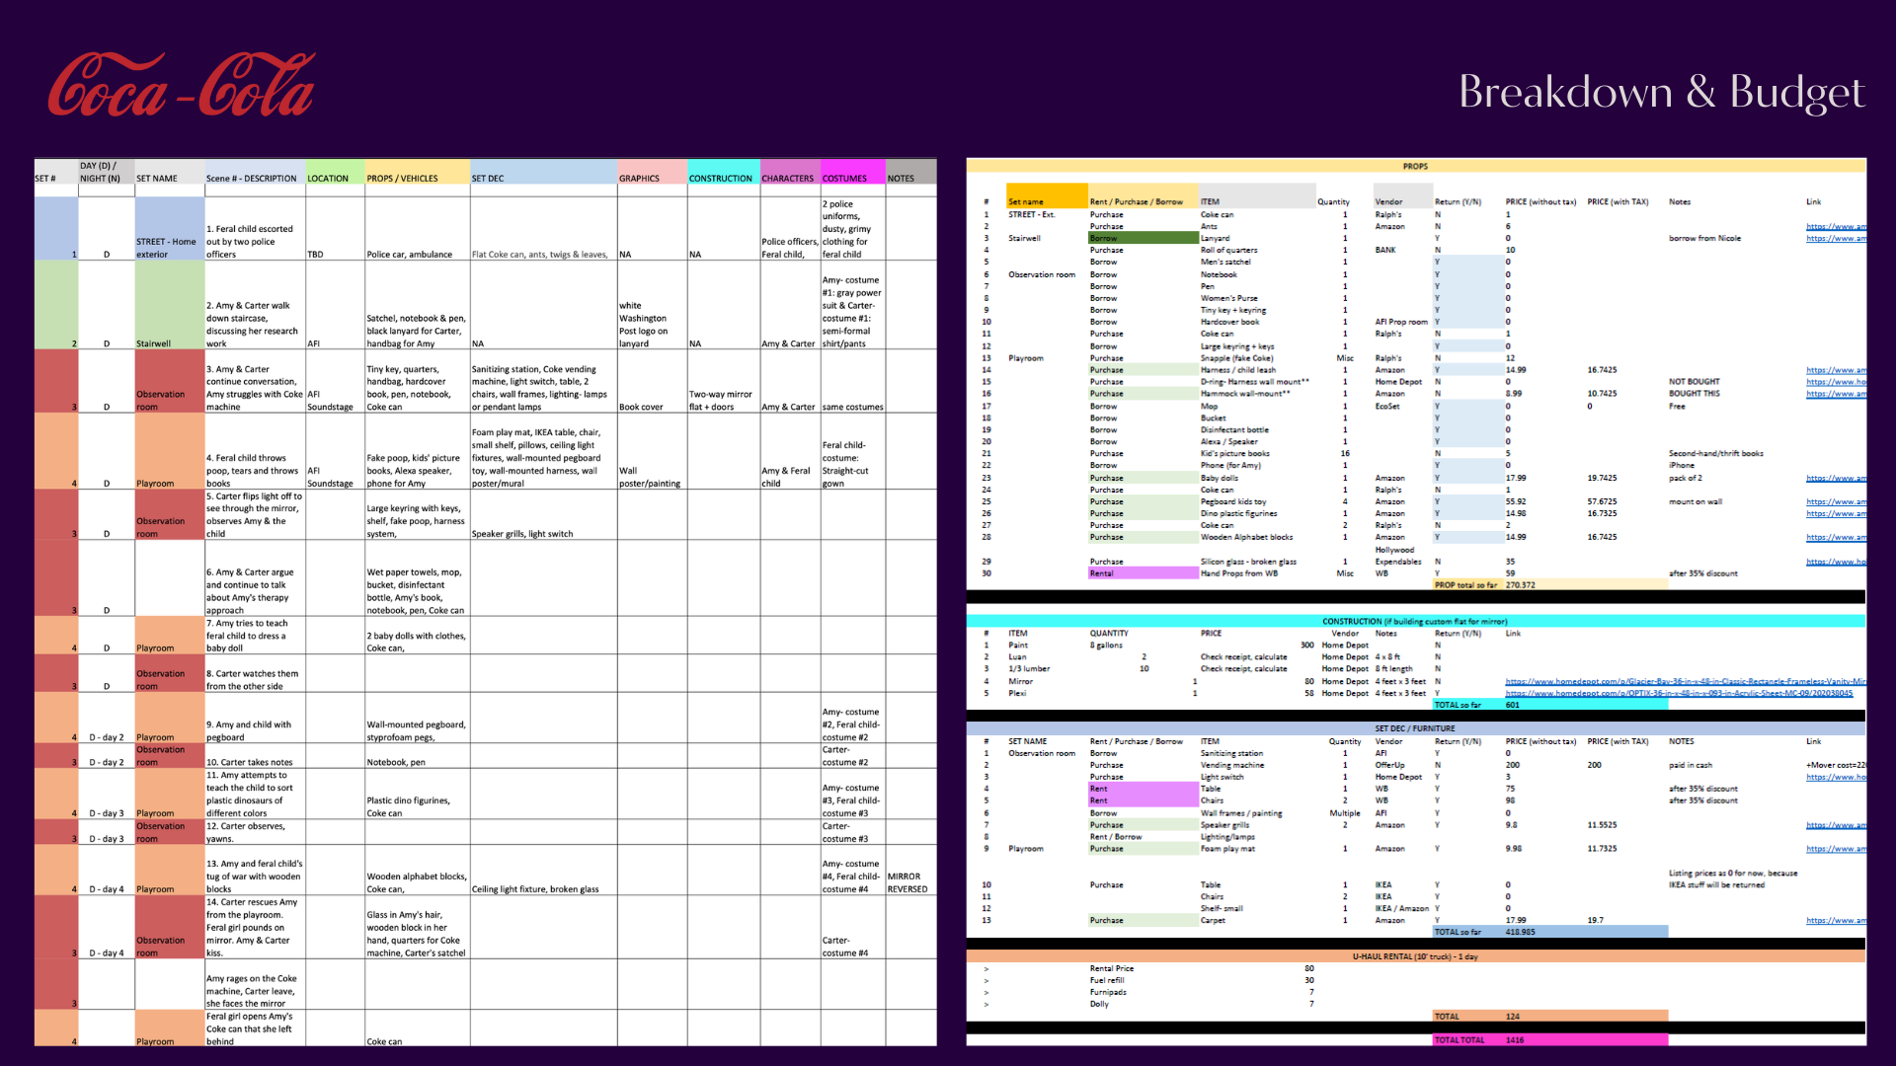Screen dimensions: 1896x1066
Task: Select the 'OfferUp' vendor cell
Action: pos(1389,765)
